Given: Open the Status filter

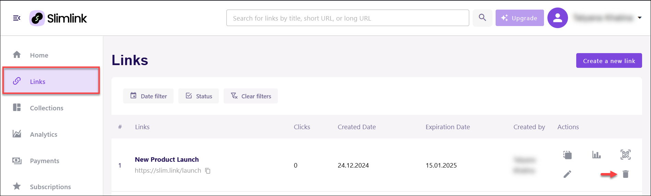Looking at the screenshot, I should (199, 96).
